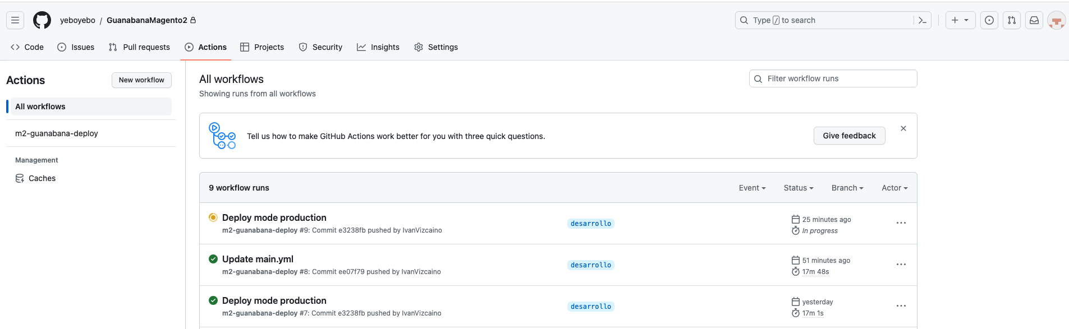
Task: Click the Caches database icon
Action: pos(20,178)
